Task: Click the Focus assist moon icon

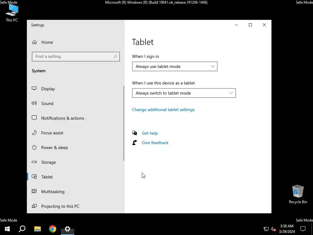Action: coord(34,132)
